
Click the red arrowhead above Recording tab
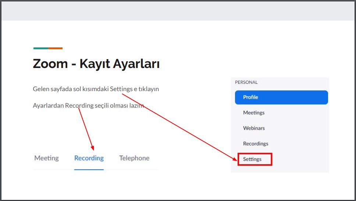pos(92,147)
